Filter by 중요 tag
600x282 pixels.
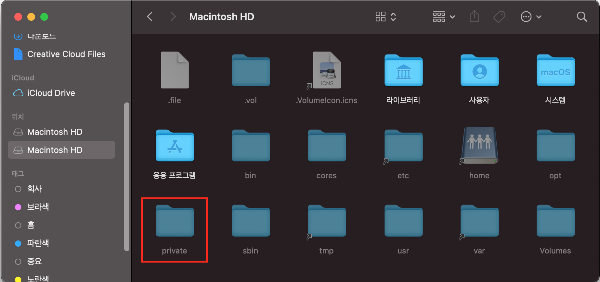tap(61, 261)
